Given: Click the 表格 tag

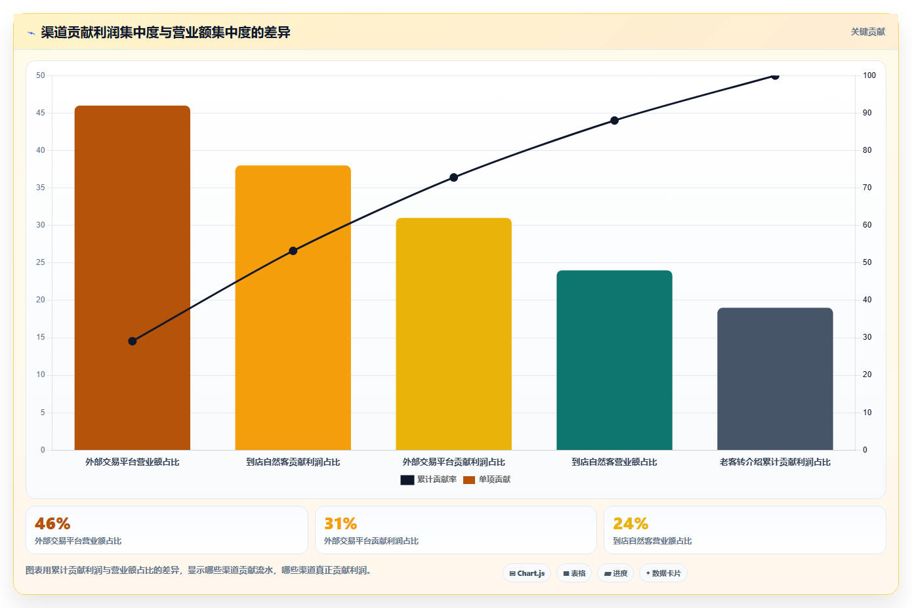Looking at the screenshot, I should (x=574, y=573).
